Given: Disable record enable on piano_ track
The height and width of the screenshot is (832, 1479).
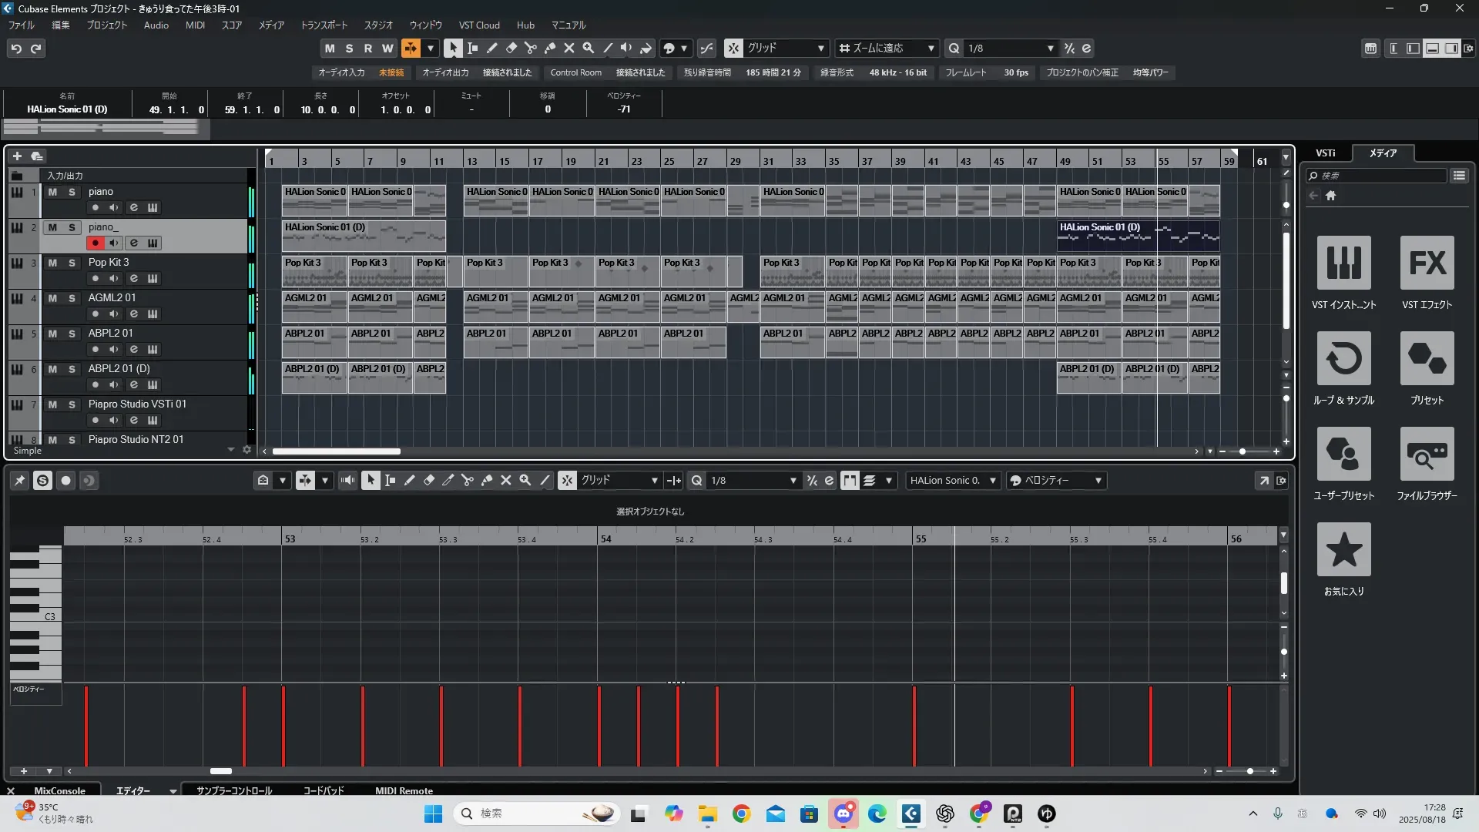Looking at the screenshot, I should tap(95, 243).
